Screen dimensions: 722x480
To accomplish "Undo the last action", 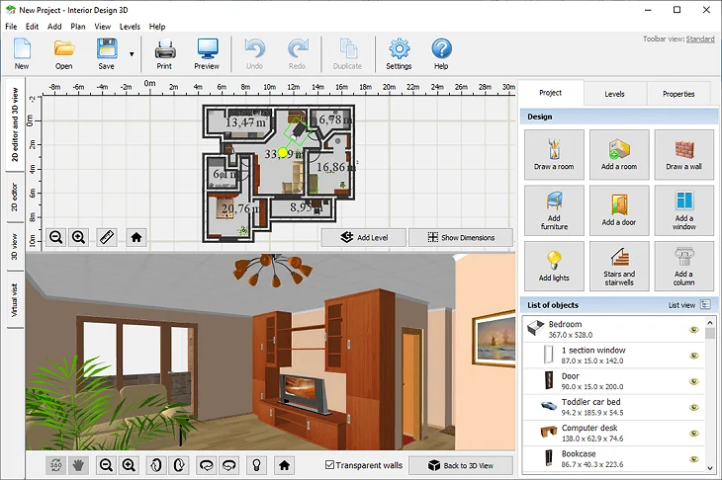I will pos(254,53).
